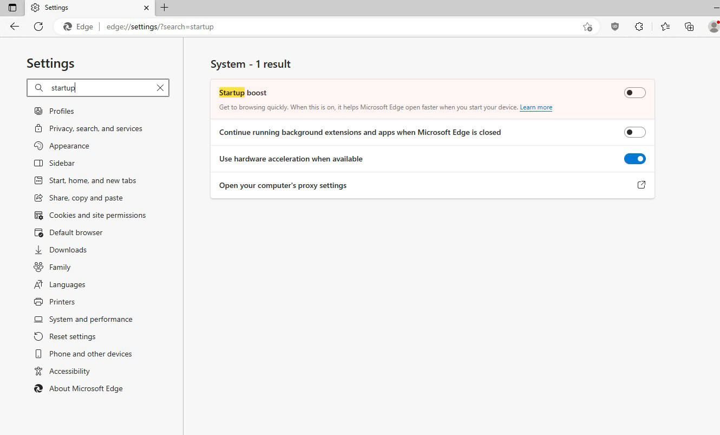Open the Extensions puzzle icon
Viewport: 720px width, 435px height.
pos(639,27)
